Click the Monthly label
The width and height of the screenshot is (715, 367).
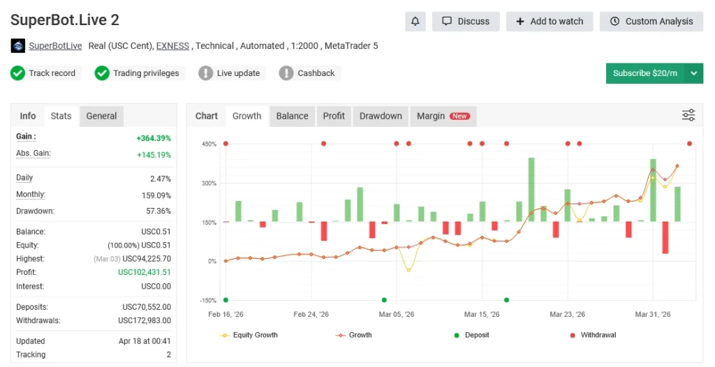31,195
